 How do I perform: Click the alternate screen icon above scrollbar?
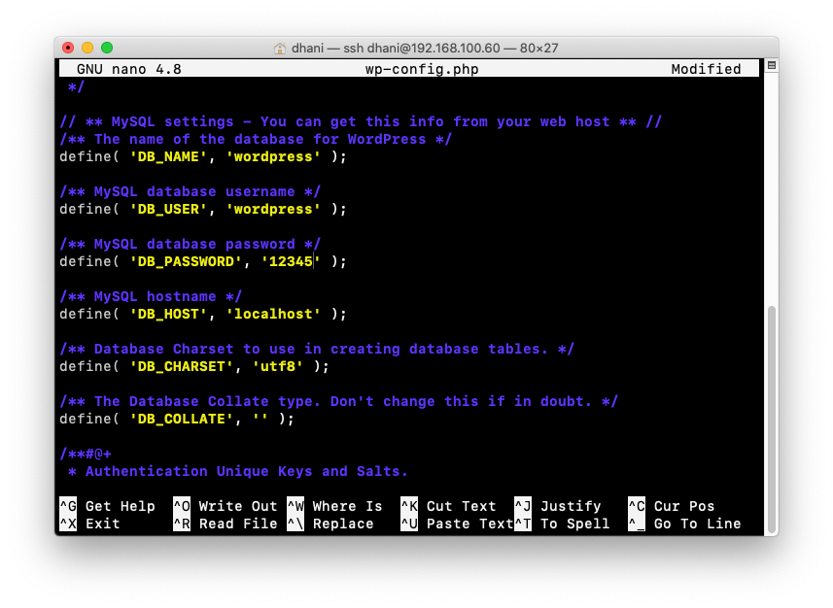click(772, 65)
